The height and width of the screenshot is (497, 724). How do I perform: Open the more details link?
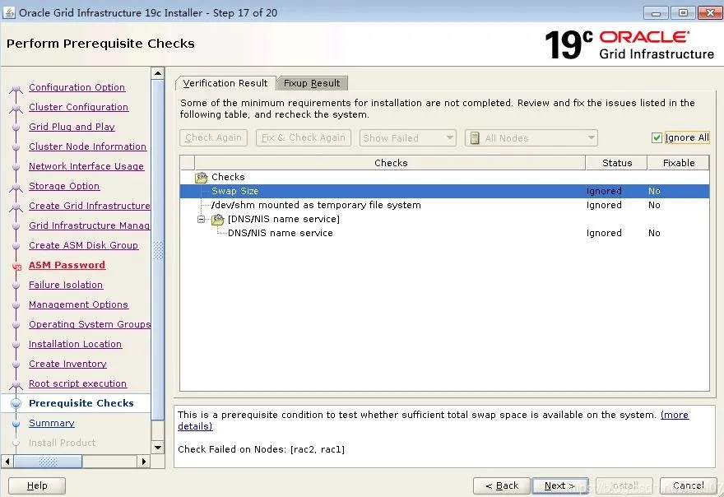(x=675, y=415)
